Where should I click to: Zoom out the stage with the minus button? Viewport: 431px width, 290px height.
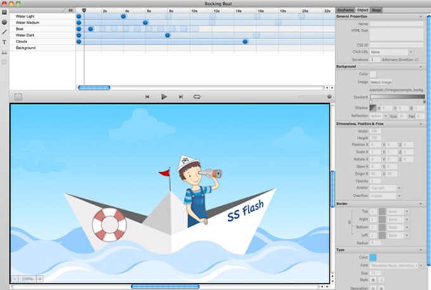tap(15, 279)
